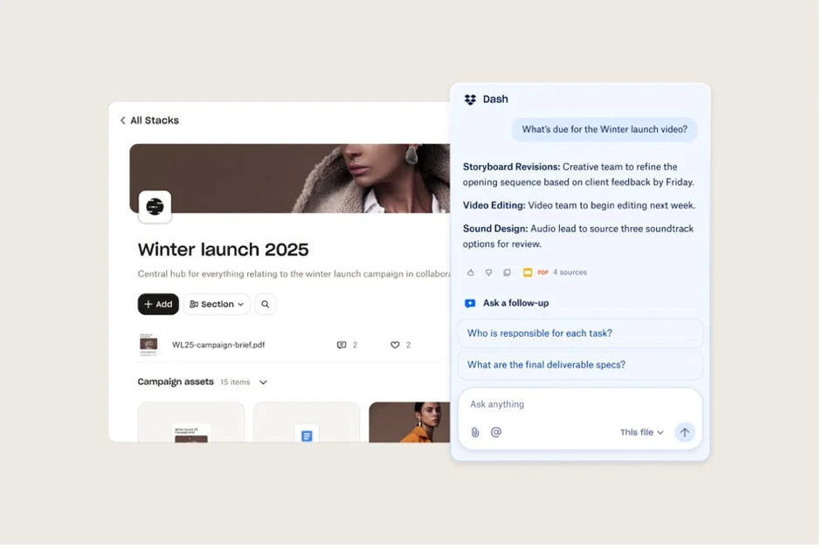Viewport: 822px width, 549px height.
Task: Toggle the submit arrow in the chat box
Action: coord(685,432)
